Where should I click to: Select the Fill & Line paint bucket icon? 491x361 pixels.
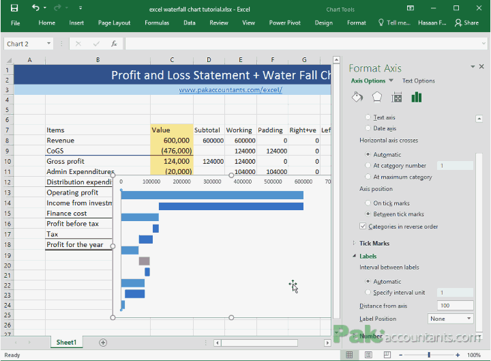357,97
